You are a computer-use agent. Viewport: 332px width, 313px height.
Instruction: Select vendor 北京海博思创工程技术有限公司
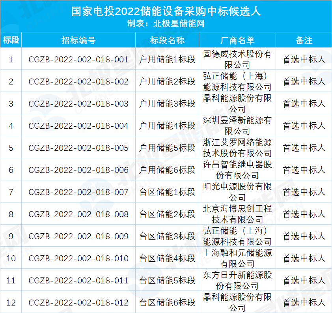click(237, 214)
